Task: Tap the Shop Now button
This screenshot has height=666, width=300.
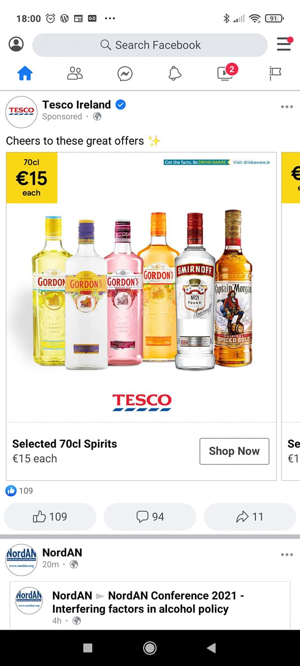Action: [x=234, y=451]
